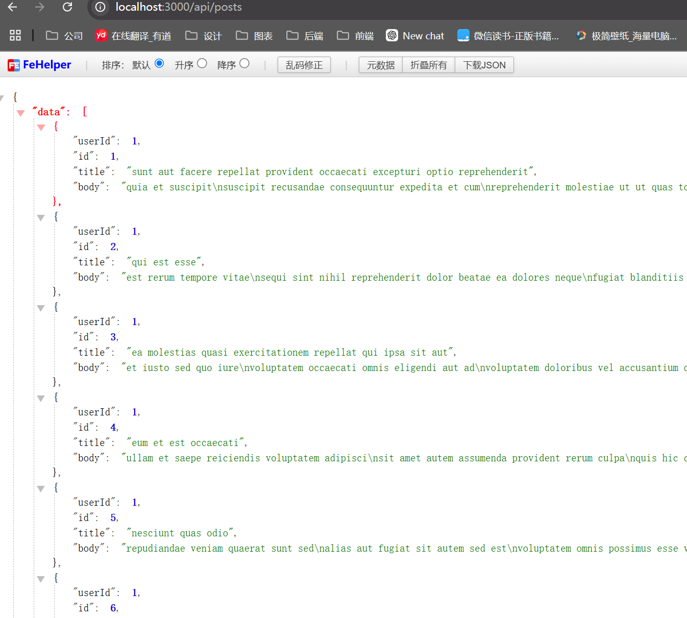Open the 在线翻译_有道 bookmark
The width and height of the screenshot is (687, 618).
pyautogui.click(x=133, y=36)
